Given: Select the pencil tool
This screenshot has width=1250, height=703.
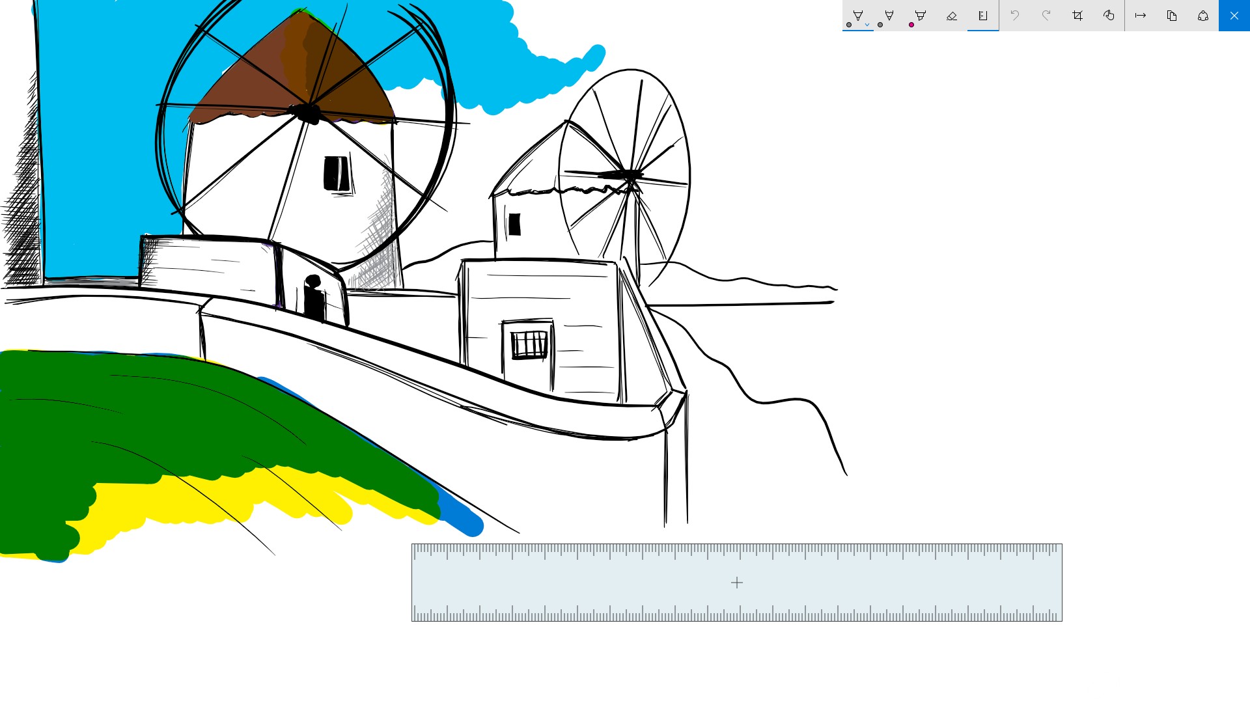Looking at the screenshot, I should [889, 15].
